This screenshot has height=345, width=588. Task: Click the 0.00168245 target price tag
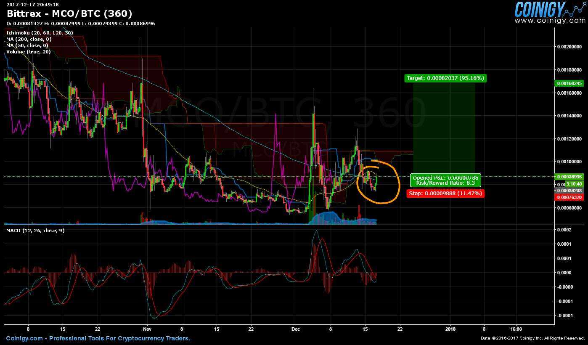pos(569,83)
